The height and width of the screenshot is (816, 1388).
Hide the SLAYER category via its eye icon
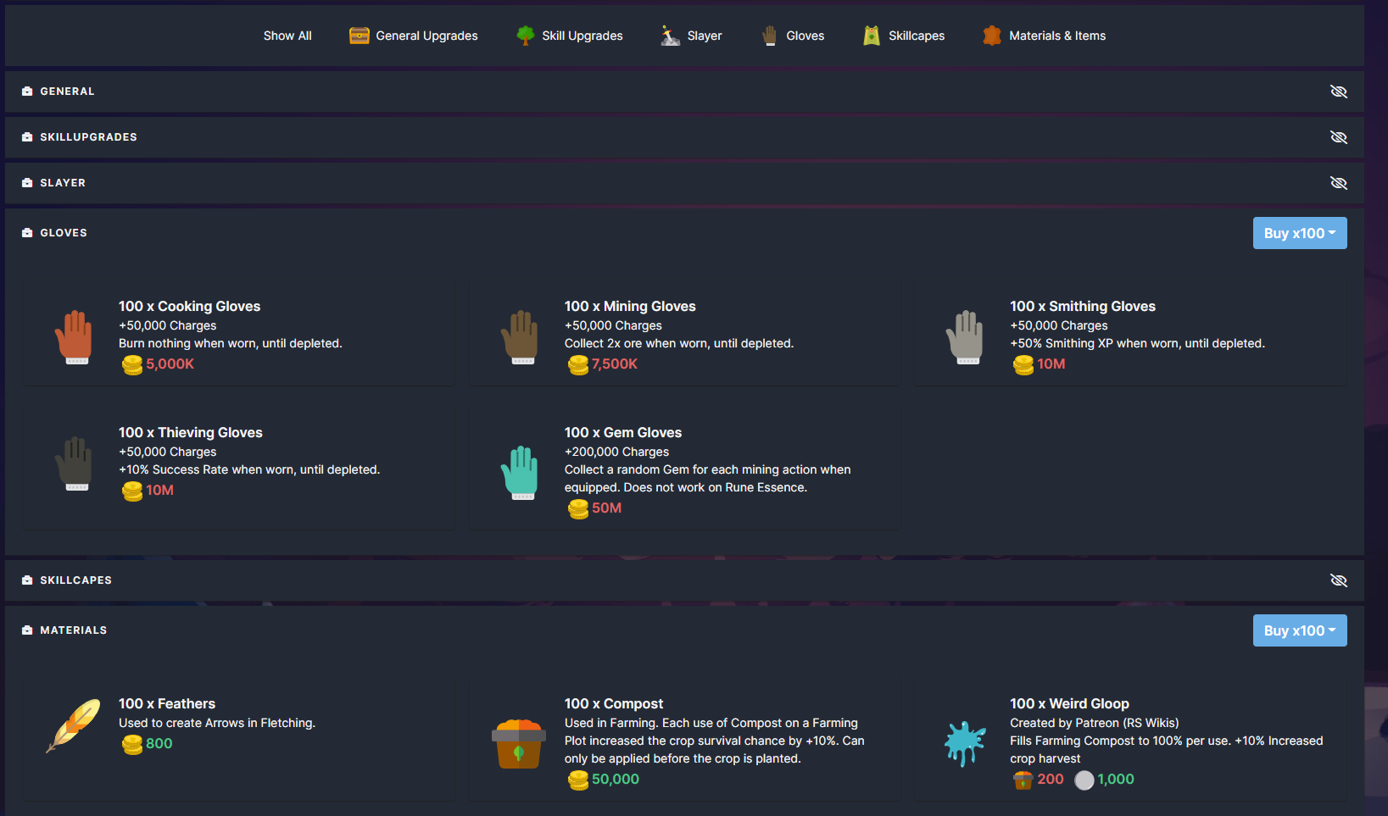click(x=1339, y=182)
